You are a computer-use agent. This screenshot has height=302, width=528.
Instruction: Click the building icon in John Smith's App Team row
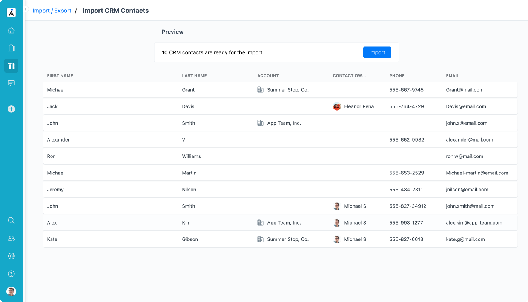[260, 123]
